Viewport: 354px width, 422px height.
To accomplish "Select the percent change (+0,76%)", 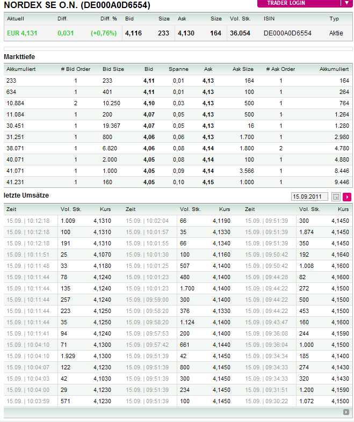I will (x=104, y=33).
